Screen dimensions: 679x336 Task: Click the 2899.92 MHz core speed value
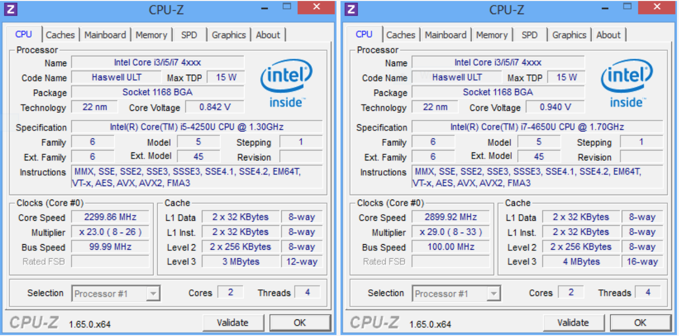click(x=450, y=217)
